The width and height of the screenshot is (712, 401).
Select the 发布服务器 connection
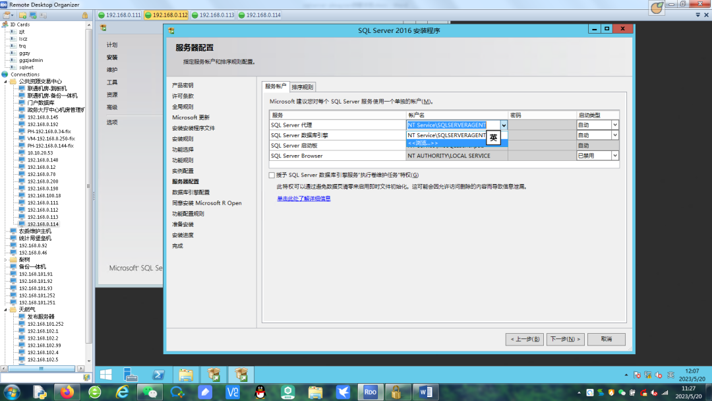pyautogui.click(x=41, y=317)
